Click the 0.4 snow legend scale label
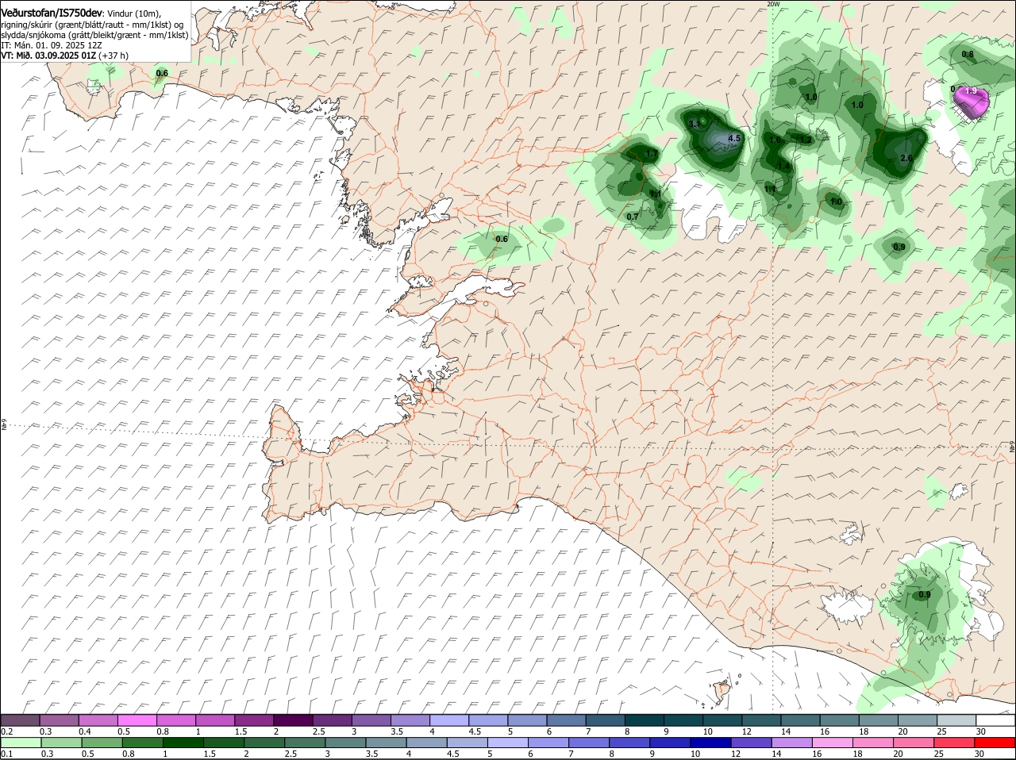The image size is (1016, 760). click(x=85, y=731)
